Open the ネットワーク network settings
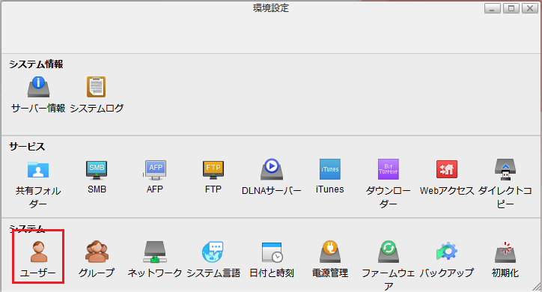The height and width of the screenshot is (292, 542). point(155,252)
